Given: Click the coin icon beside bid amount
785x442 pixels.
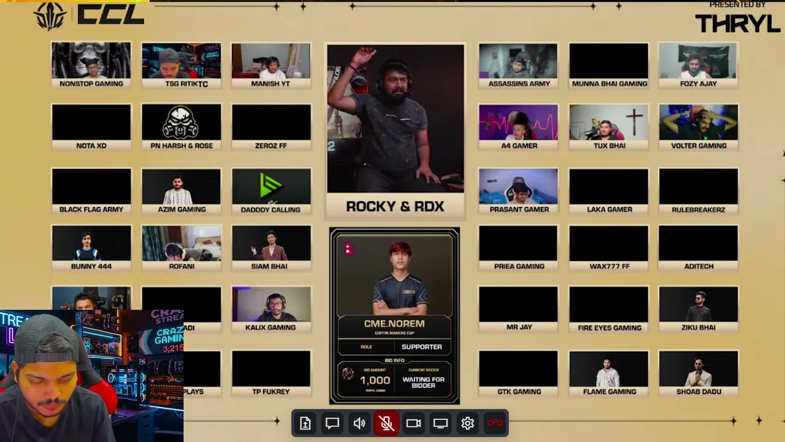Looking at the screenshot, I should (x=348, y=374).
